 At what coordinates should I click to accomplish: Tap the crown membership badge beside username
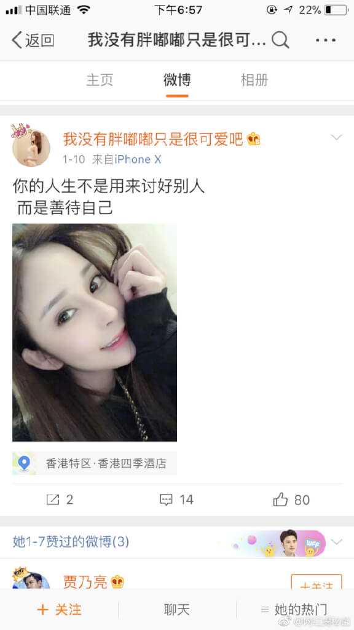(254, 139)
